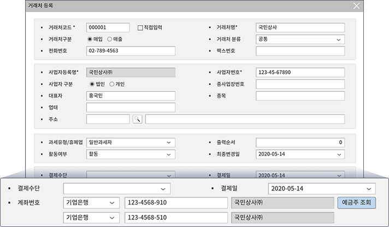Click the address search magnifier icon
389x227 pixels.
pyautogui.click(x=137, y=119)
